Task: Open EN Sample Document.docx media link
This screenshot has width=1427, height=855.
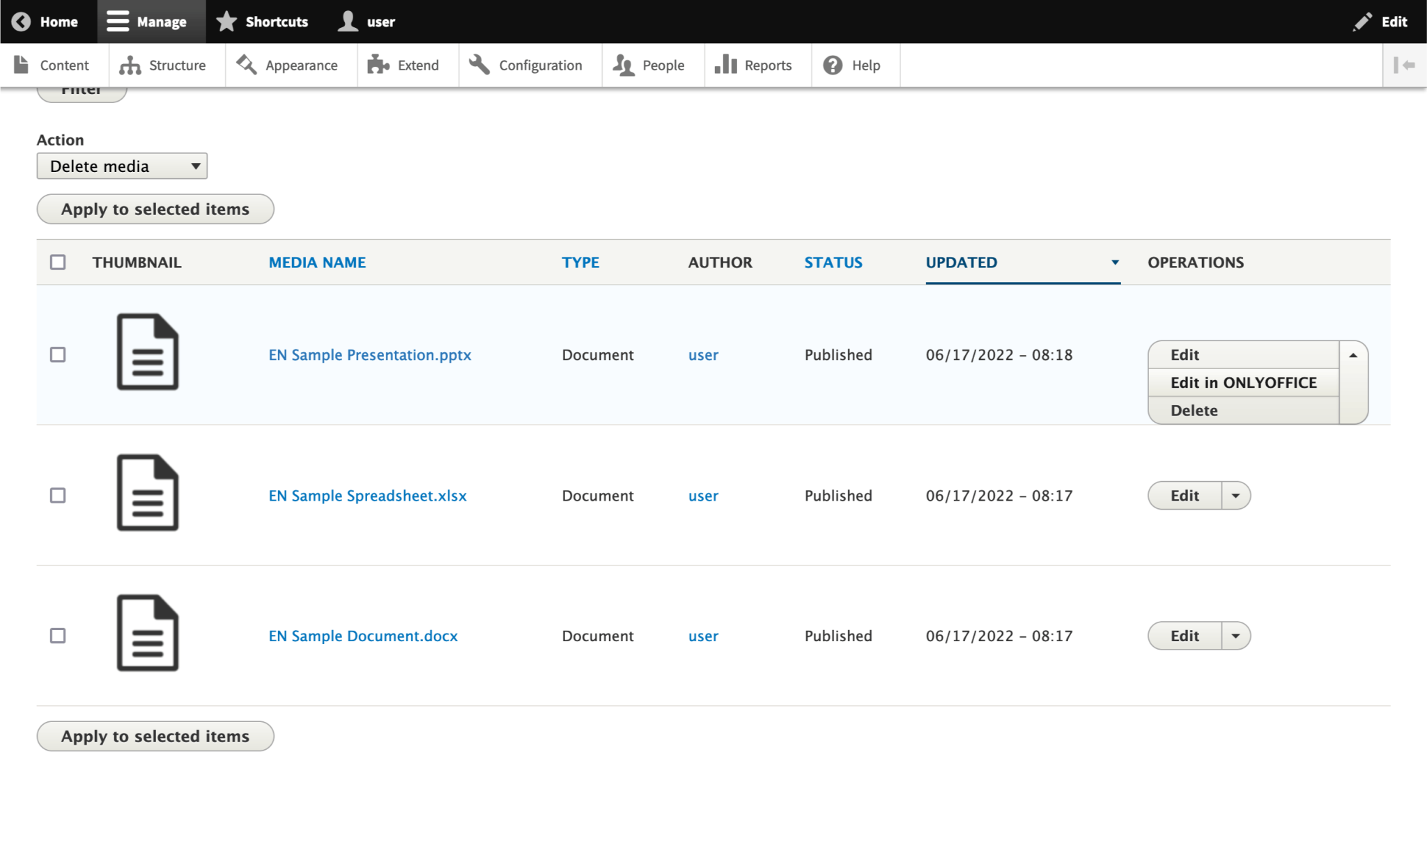Action: point(363,636)
